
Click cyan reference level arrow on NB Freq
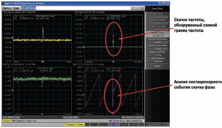(x=84, y=47)
